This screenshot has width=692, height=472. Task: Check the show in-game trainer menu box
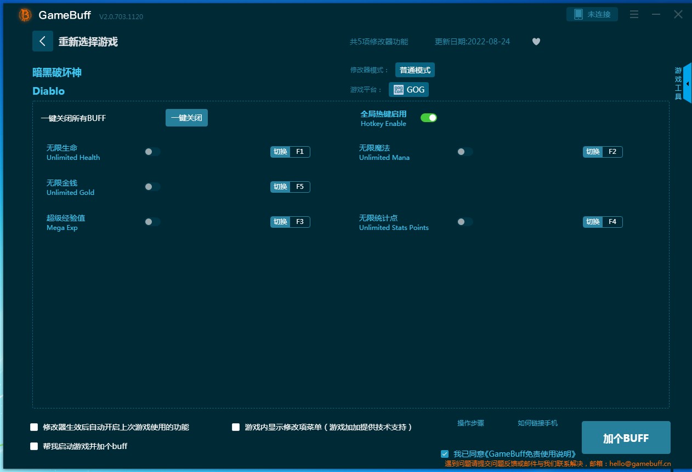coord(236,427)
